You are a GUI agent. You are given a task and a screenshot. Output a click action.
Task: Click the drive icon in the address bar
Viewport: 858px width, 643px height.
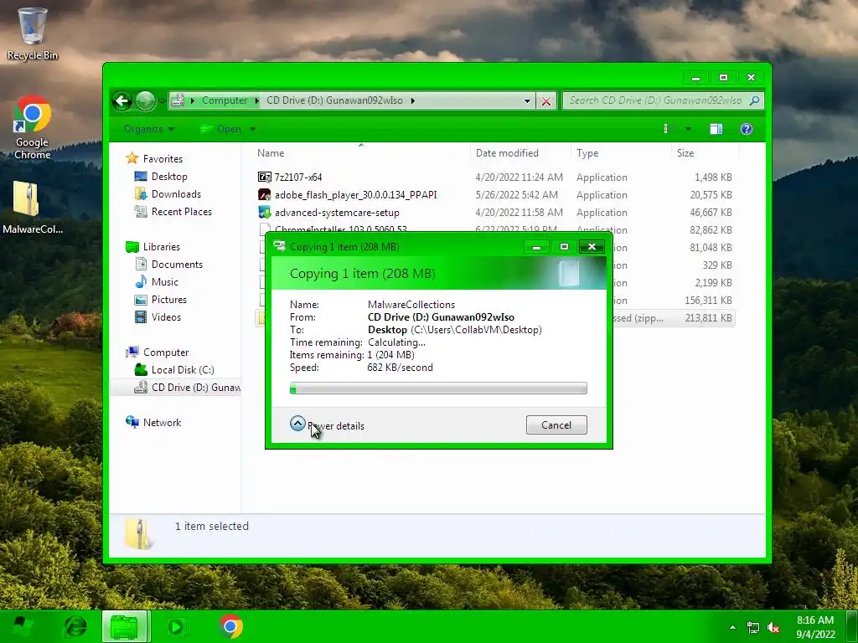[178, 100]
